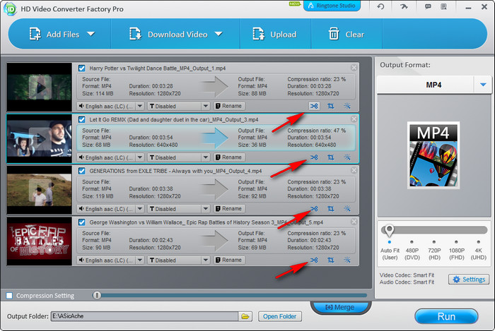This screenshot has height=331, width=495.
Task: Click the Output Folder path field
Action: click(x=144, y=316)
